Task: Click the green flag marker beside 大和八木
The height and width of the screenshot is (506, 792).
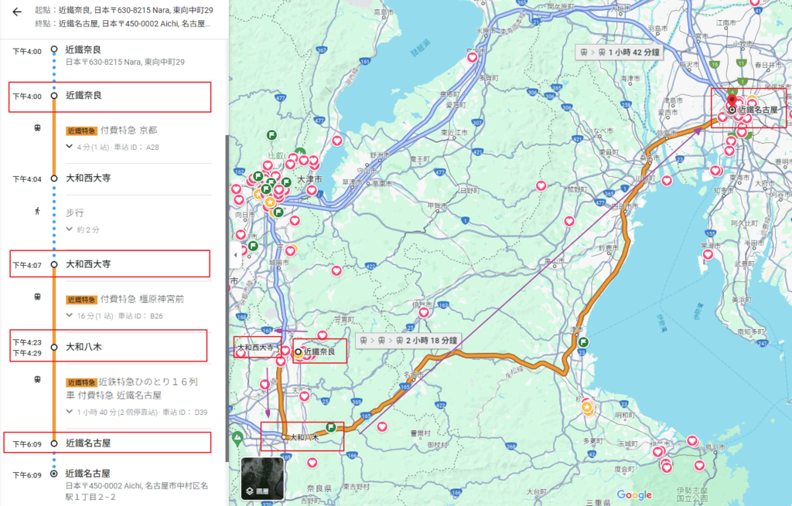Action: (331, 427)
